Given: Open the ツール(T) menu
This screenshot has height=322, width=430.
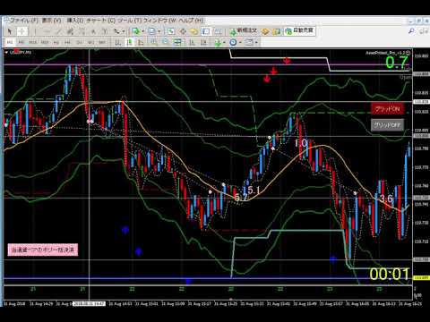Looking at the screenshot, I should [x=129, y=21].
